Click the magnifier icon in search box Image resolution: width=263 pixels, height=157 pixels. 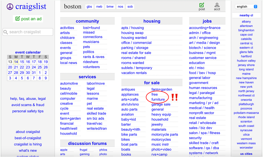pyautogui.click(x=6, y=32)
